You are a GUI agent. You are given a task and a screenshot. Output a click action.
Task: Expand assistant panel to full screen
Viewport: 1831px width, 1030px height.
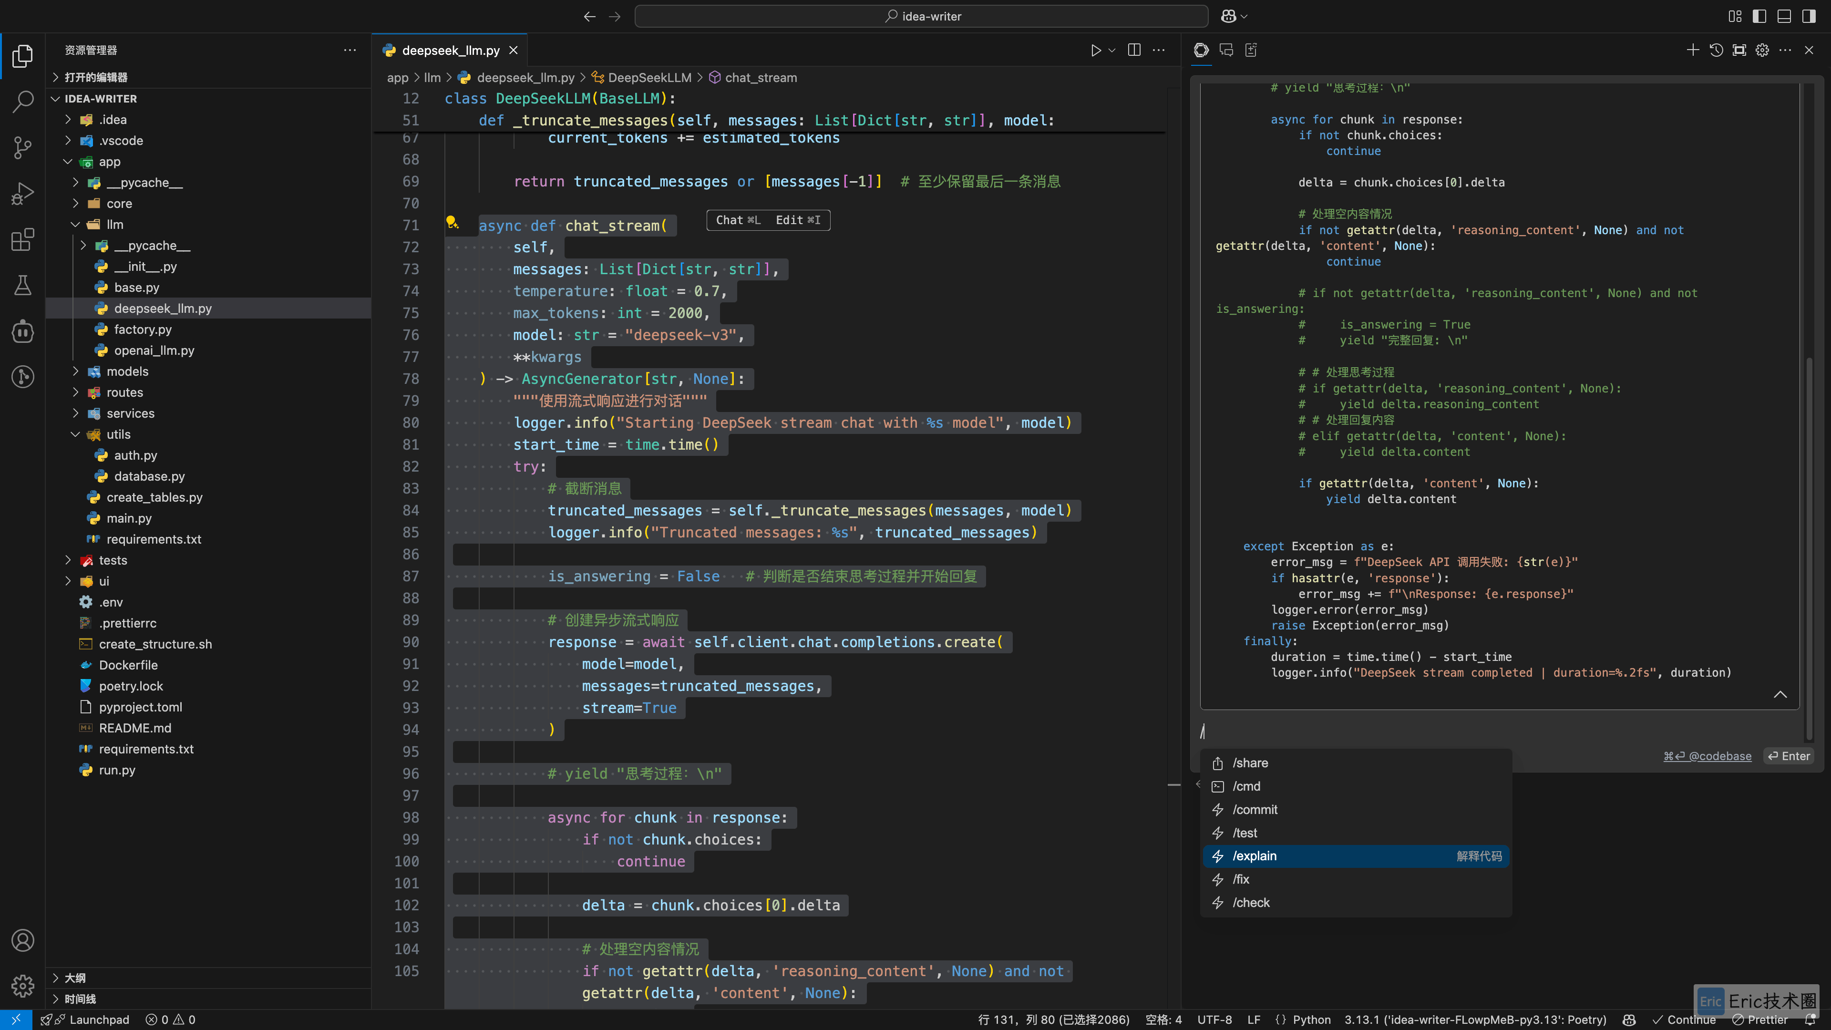1739,50
